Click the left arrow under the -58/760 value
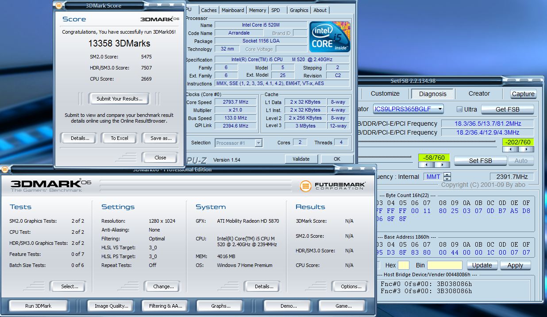The width and height of the screenshot is (547, 317). click(426, 165)
